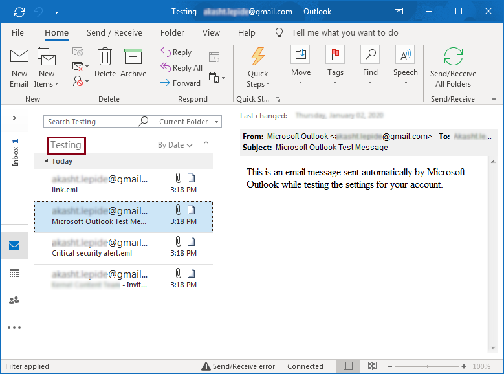Click Filter applied in status bar

coord(27,366)
